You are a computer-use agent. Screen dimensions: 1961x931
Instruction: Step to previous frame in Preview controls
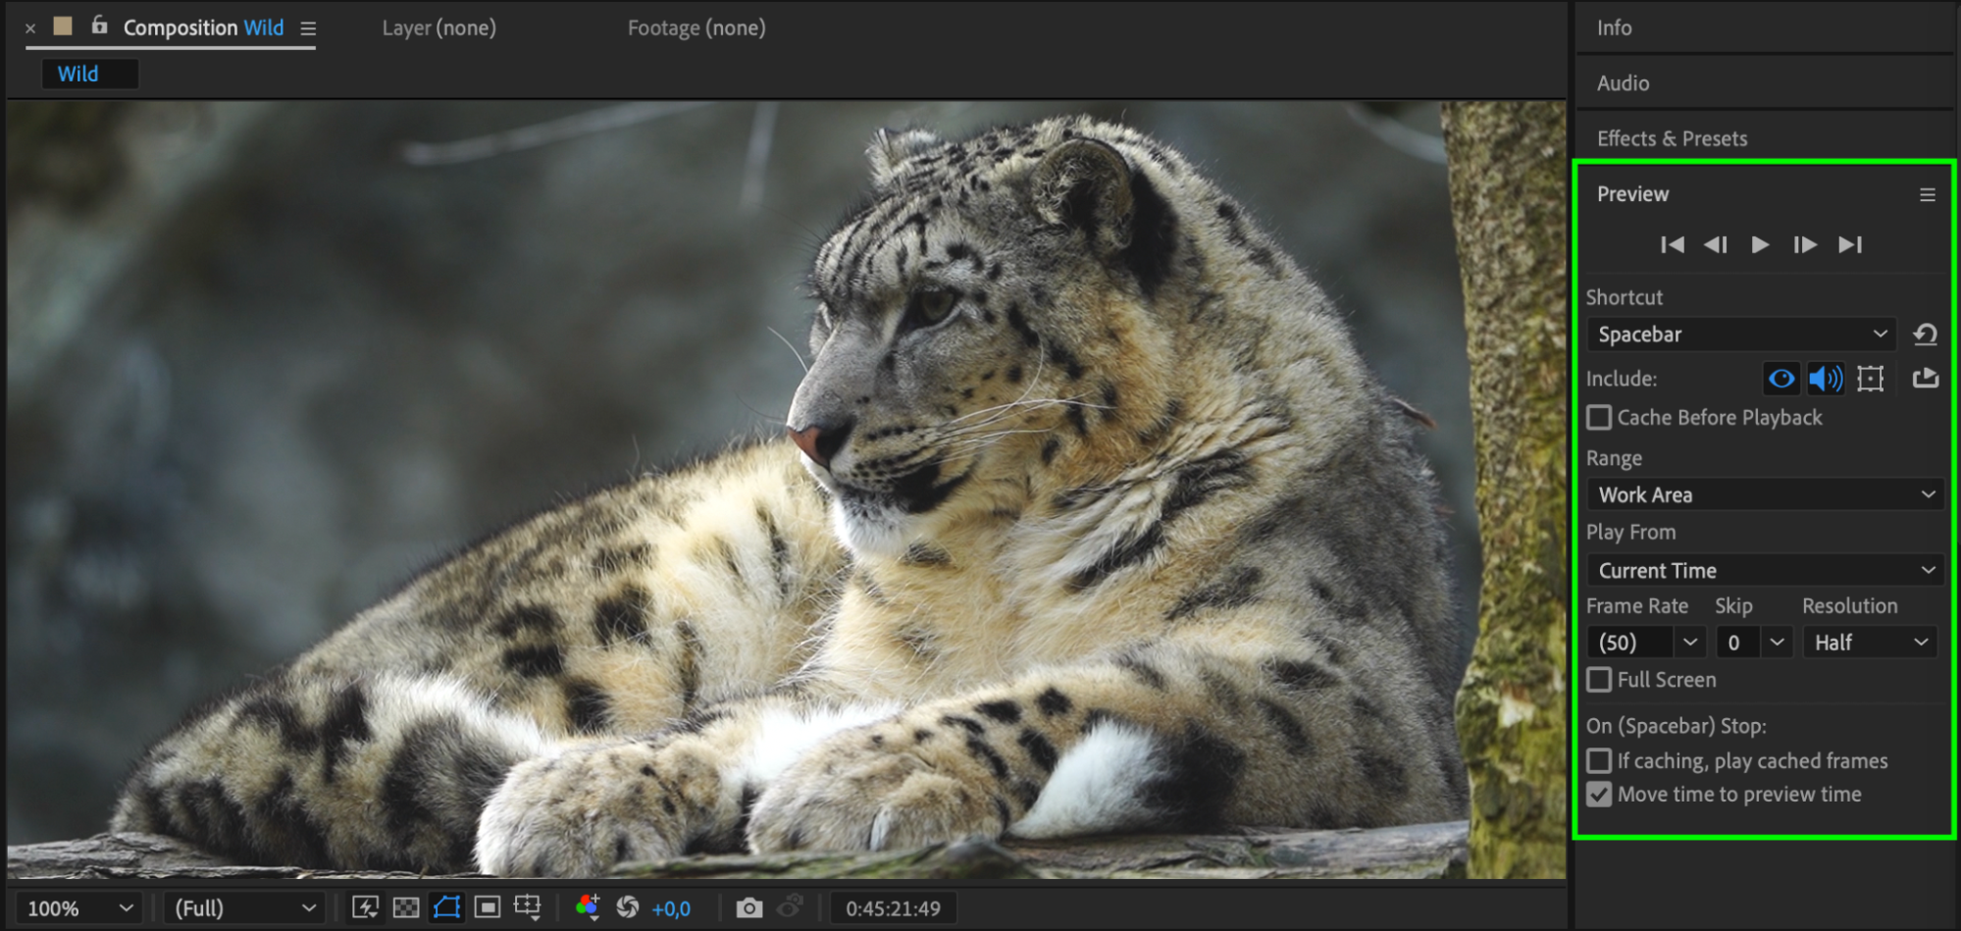(1716, 244)
